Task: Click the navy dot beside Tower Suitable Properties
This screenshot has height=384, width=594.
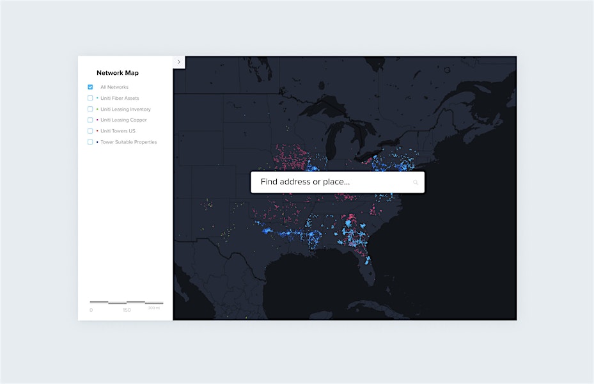Action: [97, 142]
